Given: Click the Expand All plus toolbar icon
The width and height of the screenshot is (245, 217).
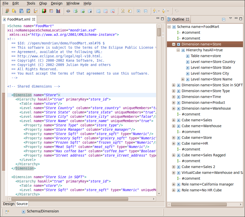Looking at the screenshot, I should coord(138,11).
